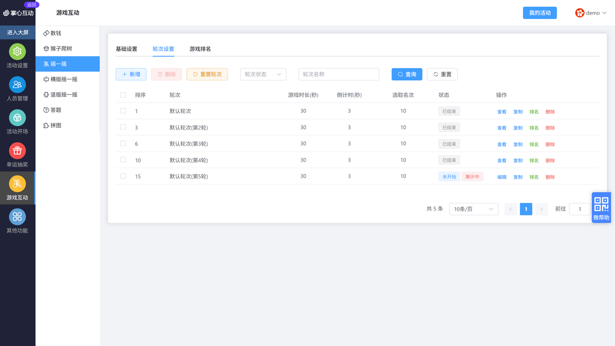Click 删除 for 默认轮次(第2轮)

pyautogui.click(x=550, y=128)
